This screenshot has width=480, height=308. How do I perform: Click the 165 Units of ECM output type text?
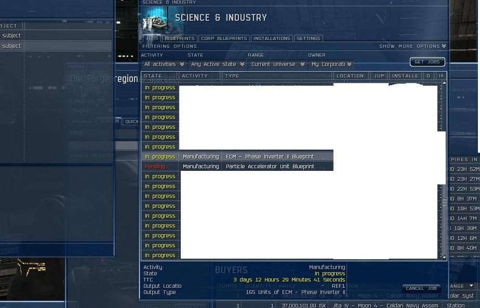pyautogui.click(x=296, y=292)
